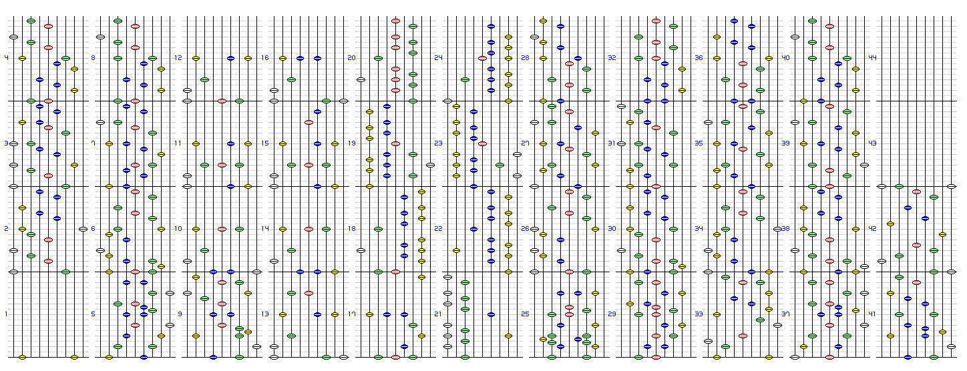967x371 pixels.
Task: Jump to measure label 11
Action: pyautogui.click(x=178, y=143)
